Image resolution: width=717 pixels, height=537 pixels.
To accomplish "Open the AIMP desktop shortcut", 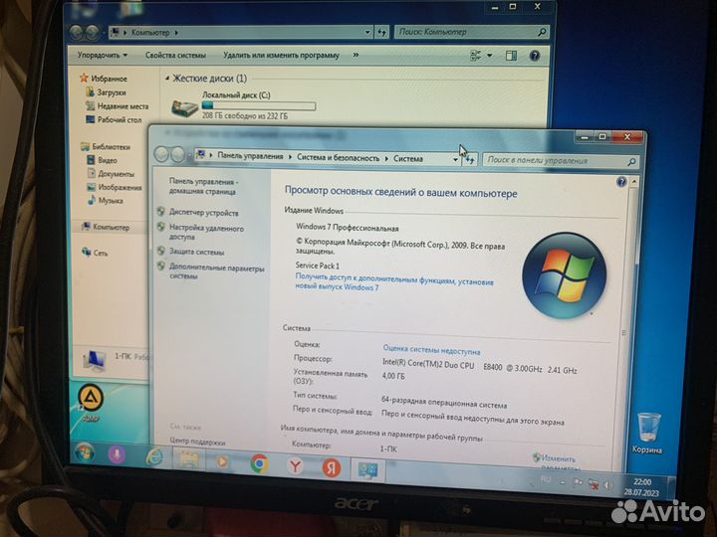I will (x=91, y=403).
